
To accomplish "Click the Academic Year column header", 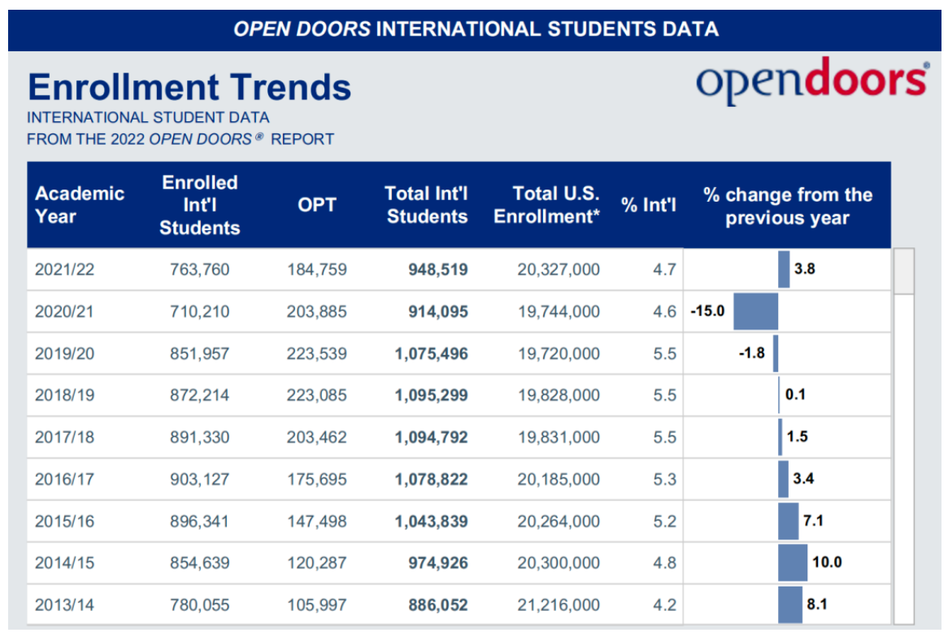I will click(80, 205).
